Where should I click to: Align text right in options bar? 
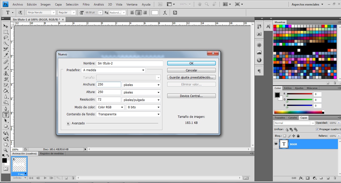[145, 13]
